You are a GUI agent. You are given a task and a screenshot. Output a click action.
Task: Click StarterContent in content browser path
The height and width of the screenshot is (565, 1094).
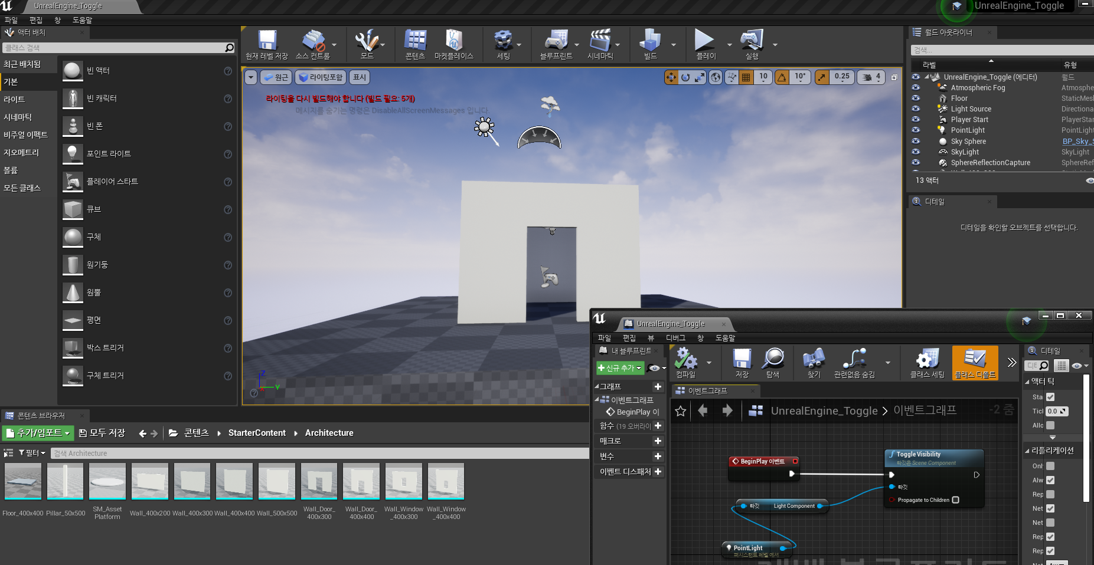(x=257, y=433)
